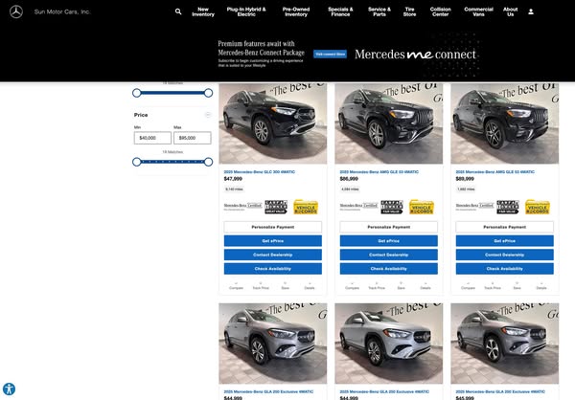Toggle Compare on the $86,999 AMG GLE 53
575x400 pixels.
click(x=352, y=283)
